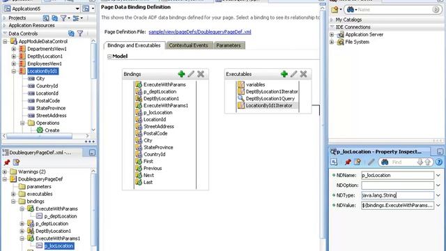446x251 pixels.
Task: Click the help question mark icon in Property Inspector
Action: pos(439,162)
